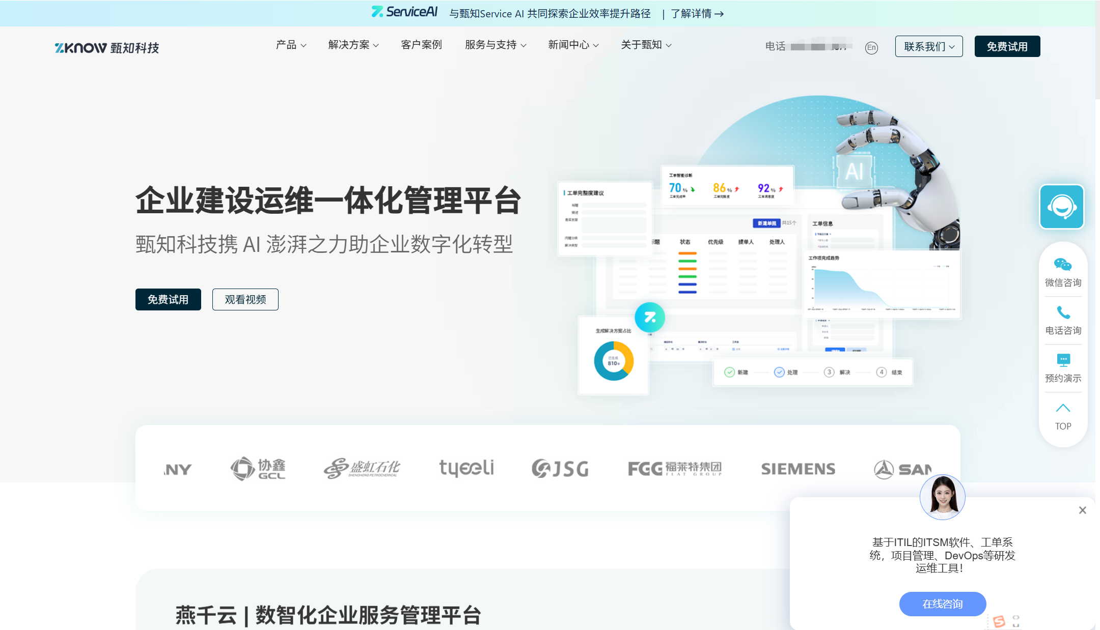This screenshot has width=1100, height=630.
Task: Click the 免费试用 hero button
Action: [168, 299]
